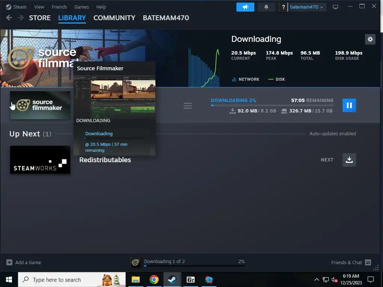Image resolution: width=383 pixels, height=287 pixels.
Task: Click the back navigation arrow
Action: click(9, 18)
